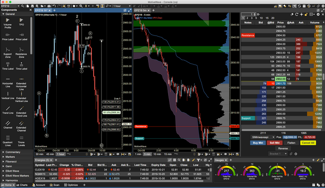Screen dimensions: 325x188
Task: Toggle eye visibility icon under the 1-hour chart
Action: point(118,154)
